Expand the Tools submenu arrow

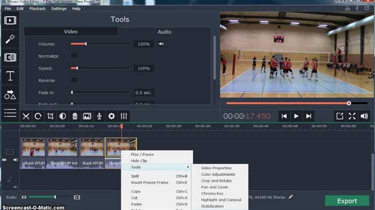tap(188, 167)
